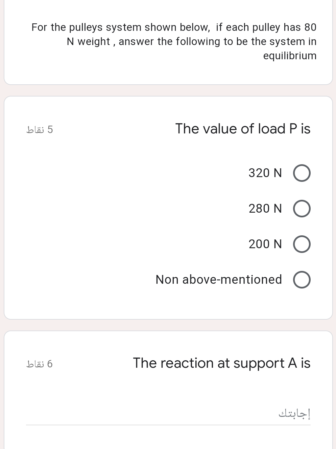Click the 'The reaction at support A is' question title
Screen dimensions: 336x449
coord(221,363)
